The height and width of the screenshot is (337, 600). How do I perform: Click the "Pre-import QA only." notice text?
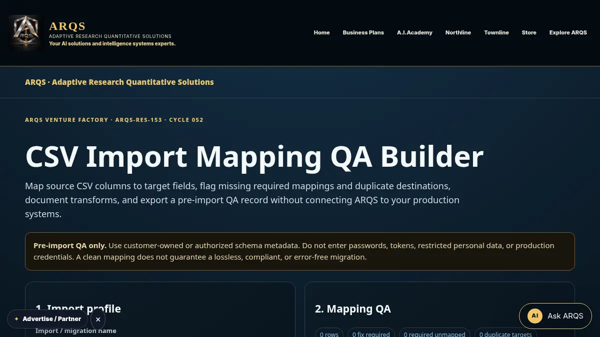coord(70,246)
